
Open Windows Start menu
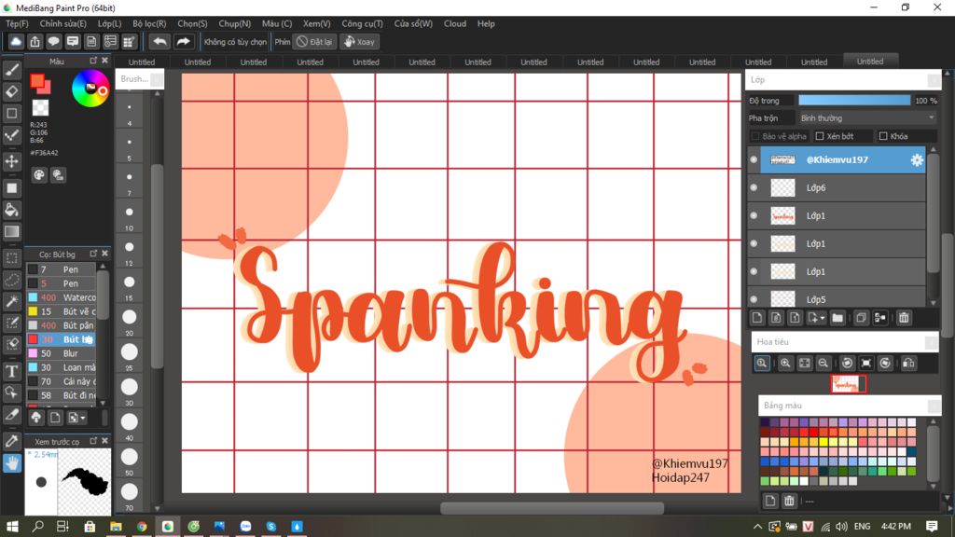click(12, 526)
